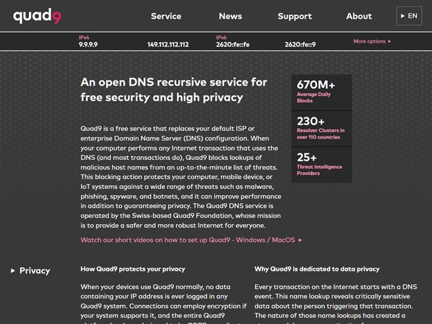432x324 pixels.
Task: Click the Why Quad9 is dedicated heading
Action: (x=317, y=269)
